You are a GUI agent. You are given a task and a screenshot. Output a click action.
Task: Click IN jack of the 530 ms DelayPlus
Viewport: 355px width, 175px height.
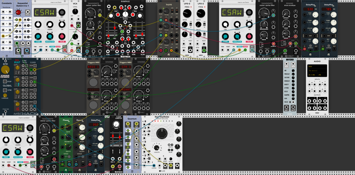point(305,49)
